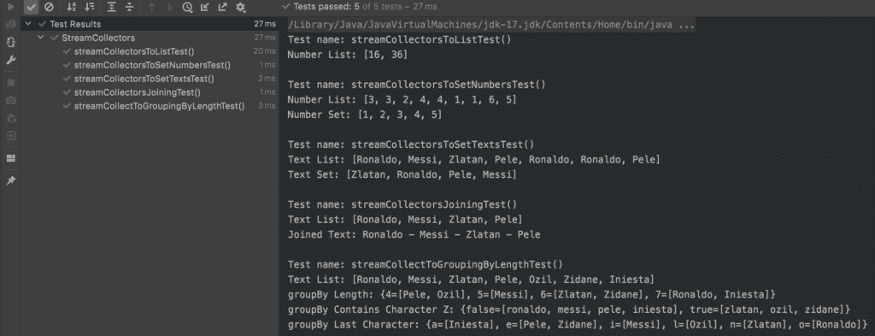Pin the tab with pin icon
This screenshot has width=875, height=336.
coord(10,180)
